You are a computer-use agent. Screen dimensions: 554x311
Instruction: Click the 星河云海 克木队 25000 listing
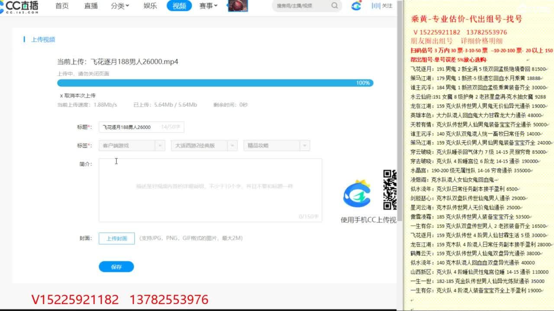[467, 207]
